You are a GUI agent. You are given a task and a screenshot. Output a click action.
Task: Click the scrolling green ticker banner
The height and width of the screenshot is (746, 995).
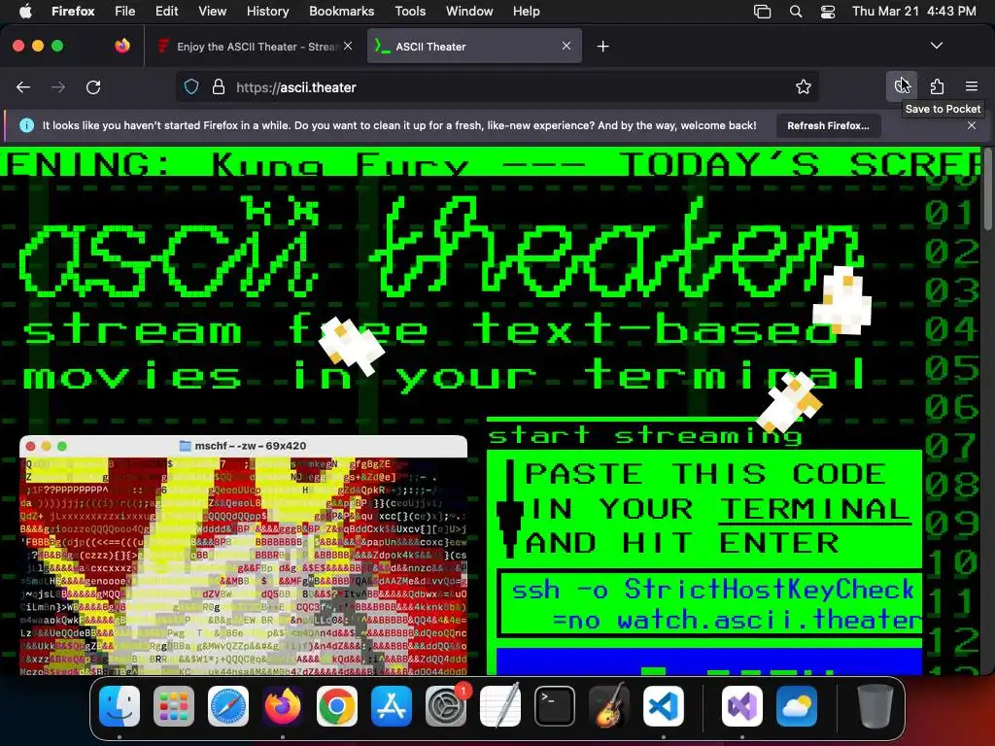[x=490, y=162]
